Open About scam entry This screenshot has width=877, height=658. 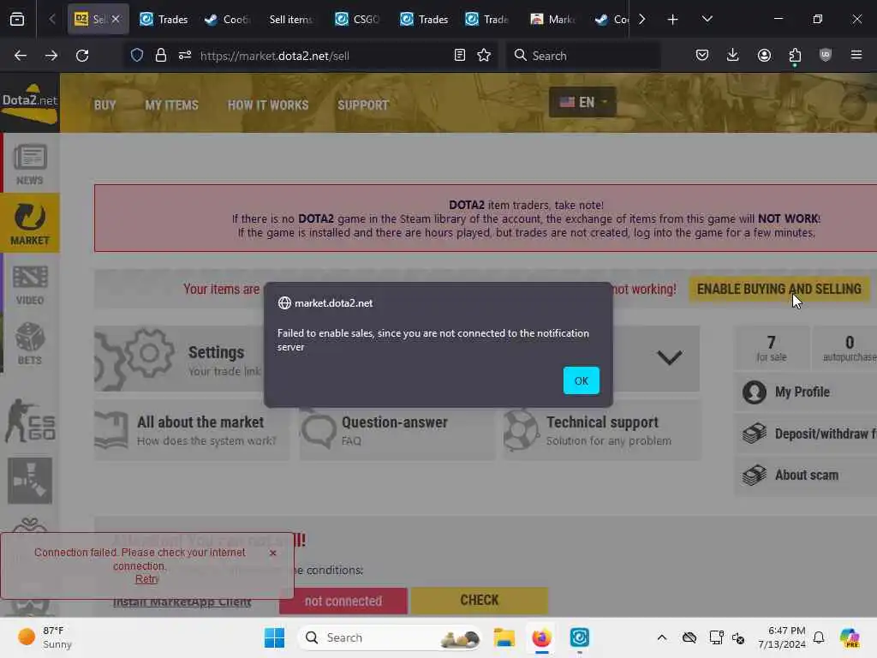(805, 475)
